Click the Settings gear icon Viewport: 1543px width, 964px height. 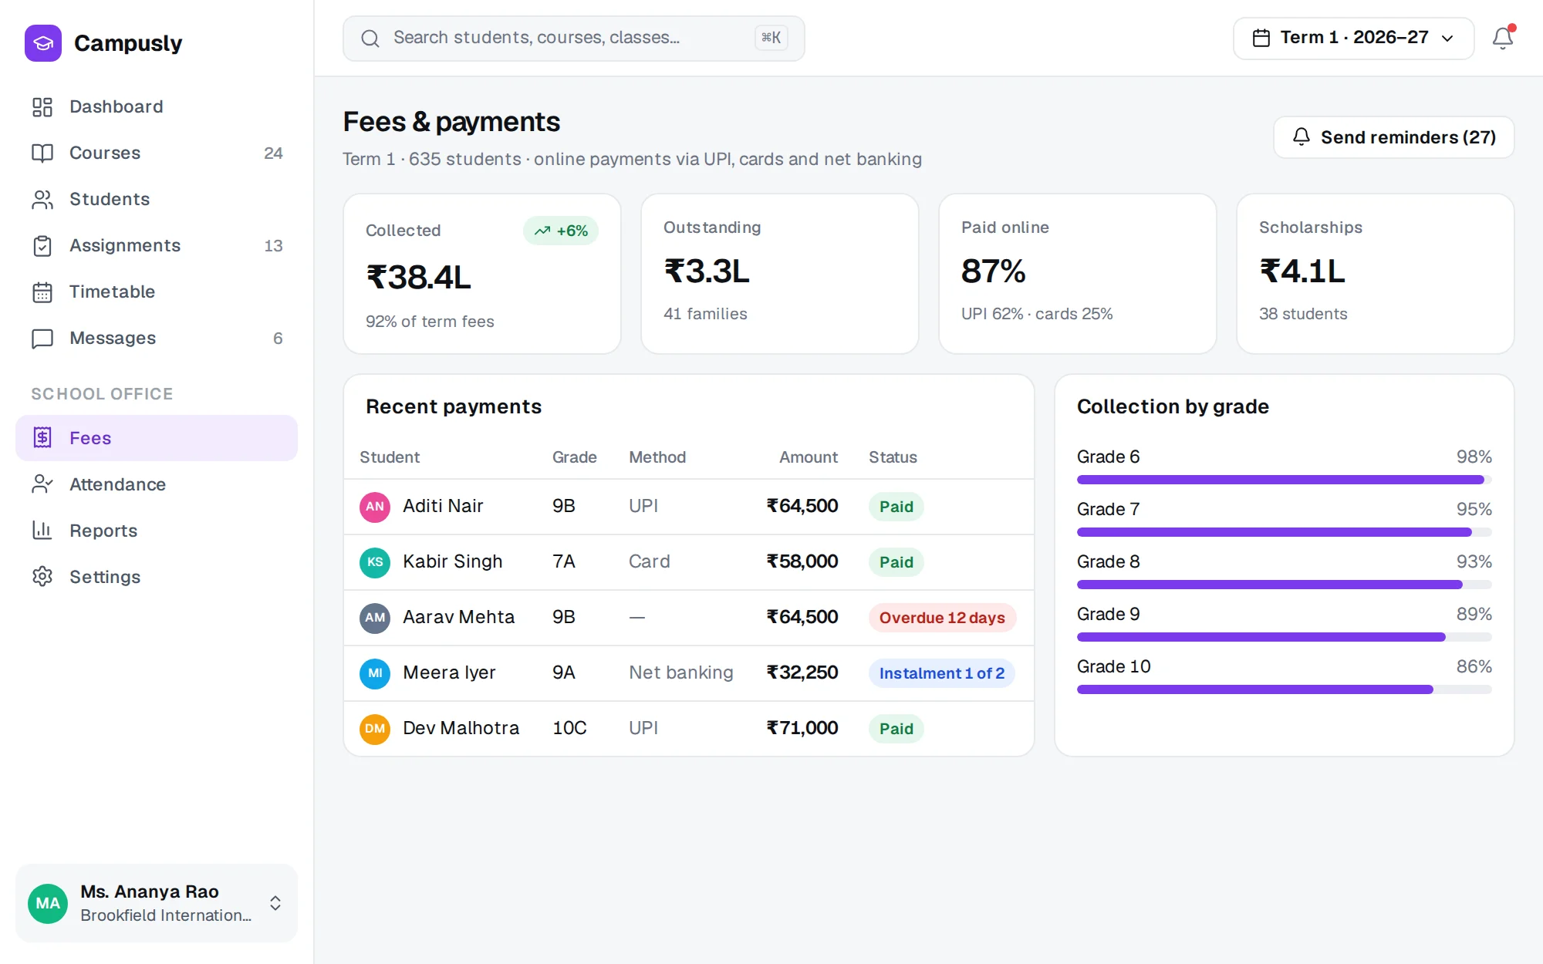click(x=42, y=577)
